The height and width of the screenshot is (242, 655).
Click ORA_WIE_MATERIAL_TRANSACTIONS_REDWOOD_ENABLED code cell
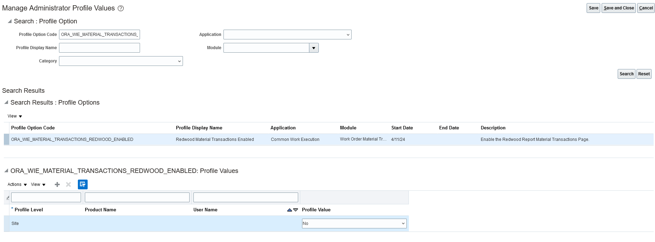click(72, 139)
